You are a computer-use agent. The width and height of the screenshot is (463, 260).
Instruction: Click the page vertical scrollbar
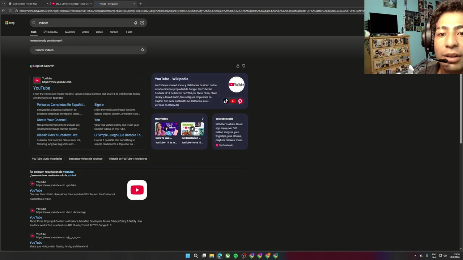[x=461, y=108]
